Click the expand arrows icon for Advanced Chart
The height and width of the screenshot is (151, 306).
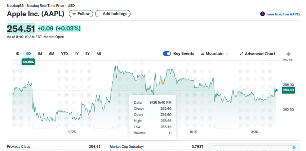[x=241, y=54]
